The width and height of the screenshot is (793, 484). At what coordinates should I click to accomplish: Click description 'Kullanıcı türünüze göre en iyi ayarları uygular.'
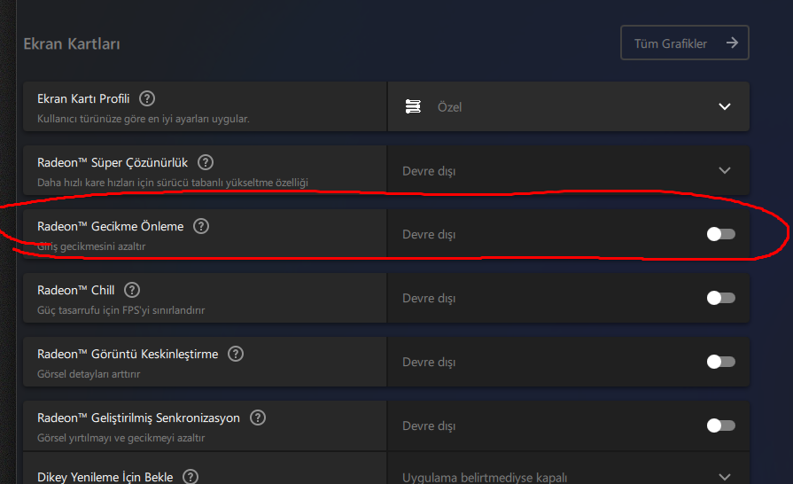tap(144, 119)
